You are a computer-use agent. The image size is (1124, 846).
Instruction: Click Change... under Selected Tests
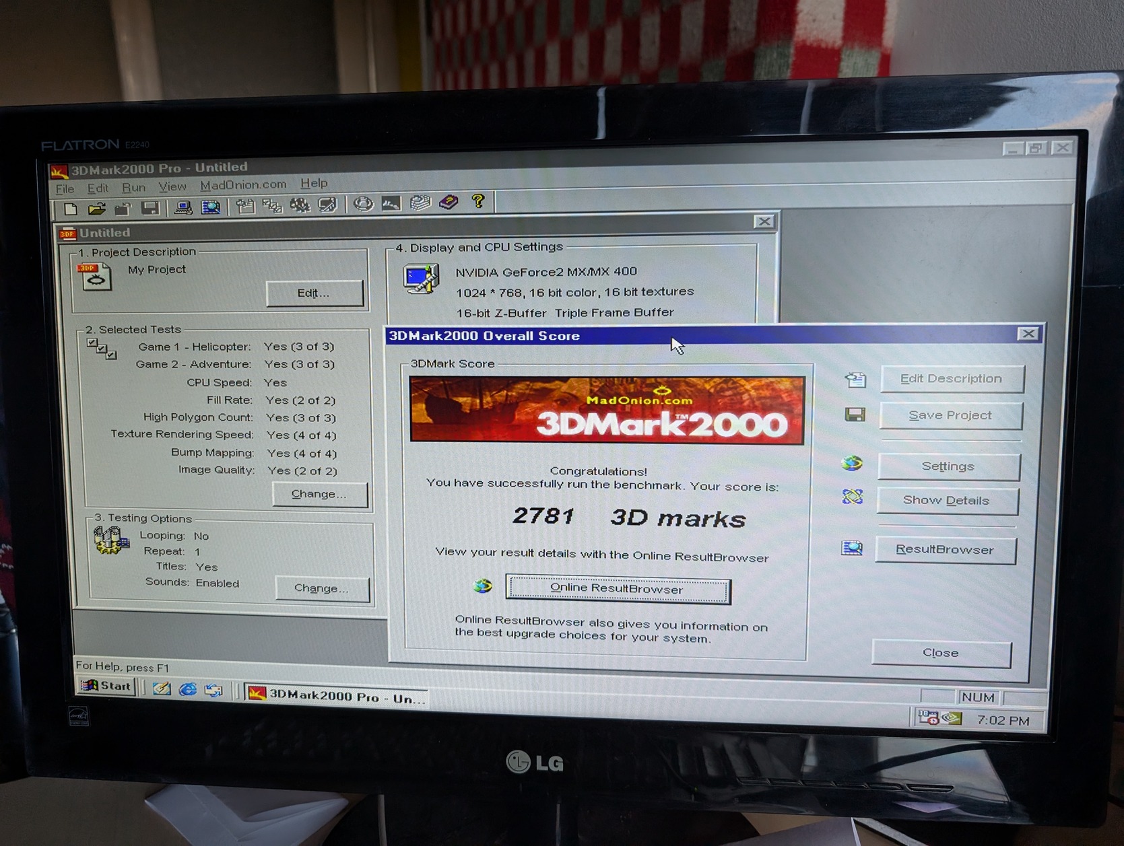click(319, 495)
